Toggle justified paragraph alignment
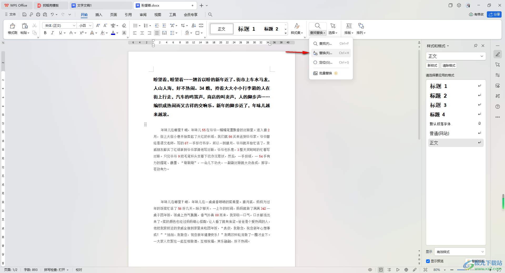 [x=157, y=33]
